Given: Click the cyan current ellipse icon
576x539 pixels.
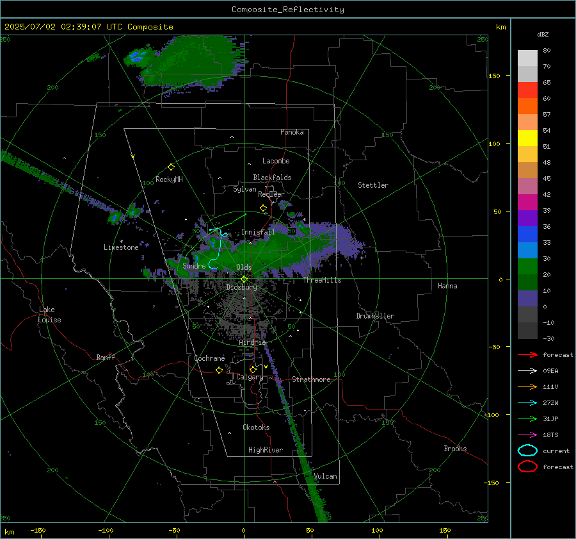Looking at the screenshot, I should coord(527,451).
